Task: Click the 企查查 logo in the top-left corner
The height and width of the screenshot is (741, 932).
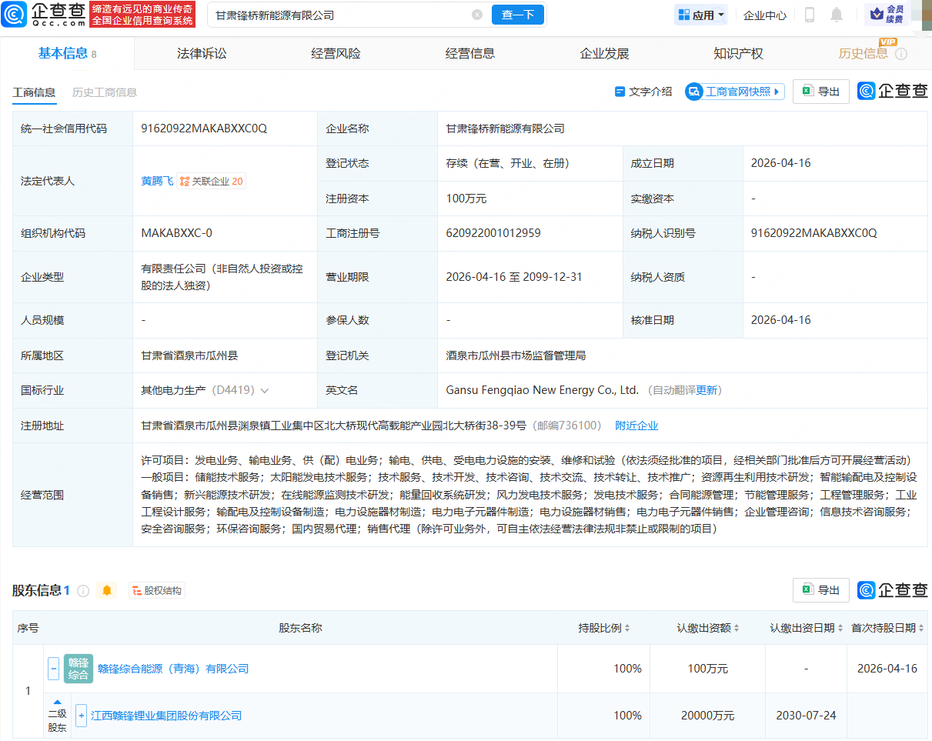Action: pos(43,15)
